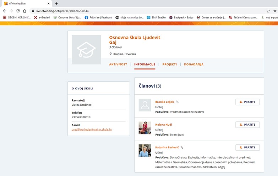Click the school email address link
The image size is (278, 176).
pos(92,130)
